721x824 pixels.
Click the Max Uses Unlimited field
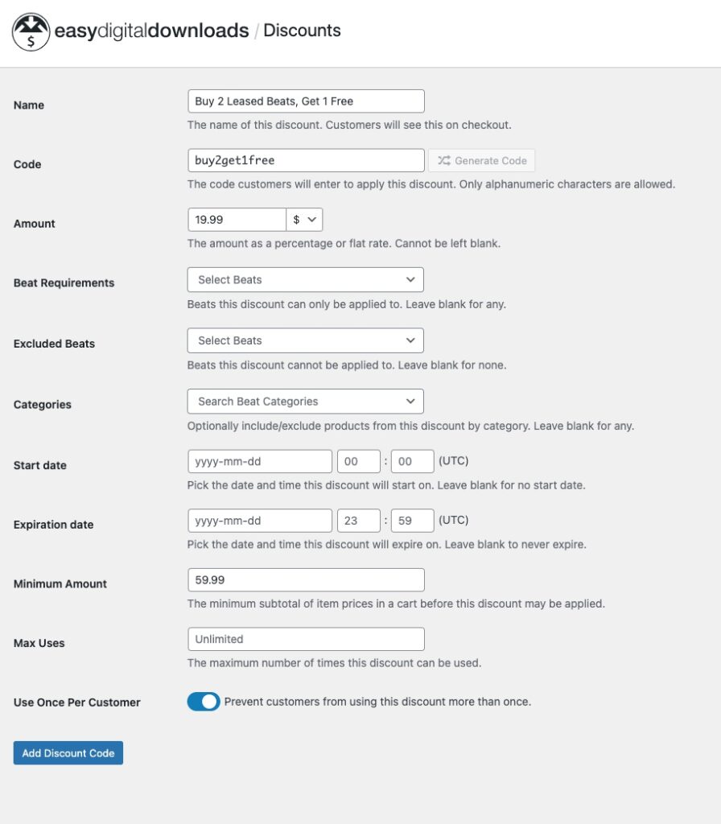click(306, 639)
